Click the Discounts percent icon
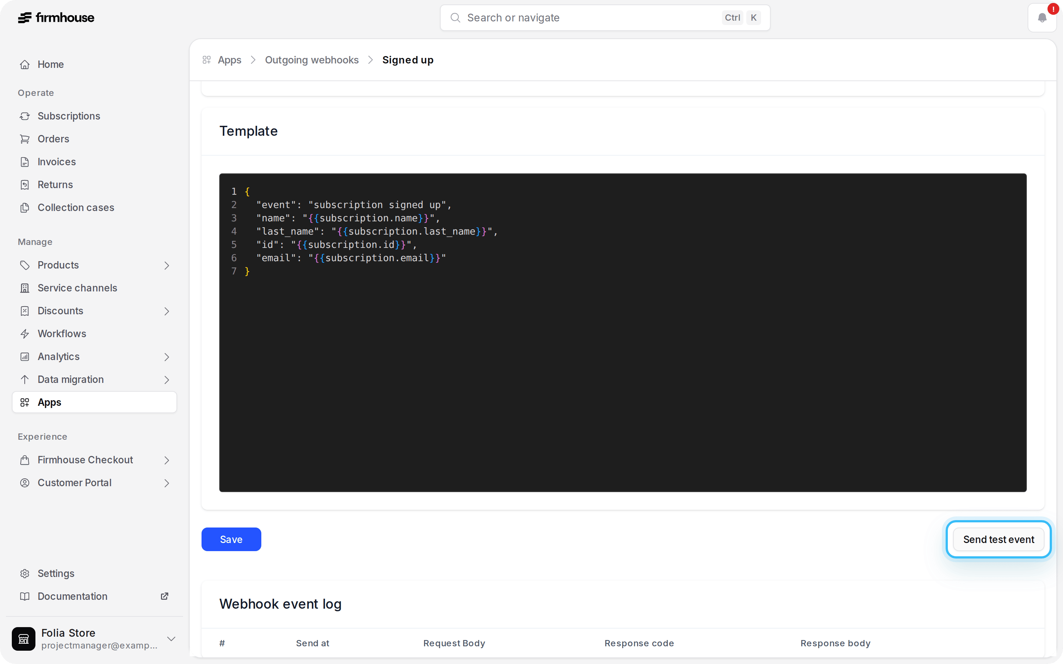This screenshot has width=1063, height=664. [25, 311]
